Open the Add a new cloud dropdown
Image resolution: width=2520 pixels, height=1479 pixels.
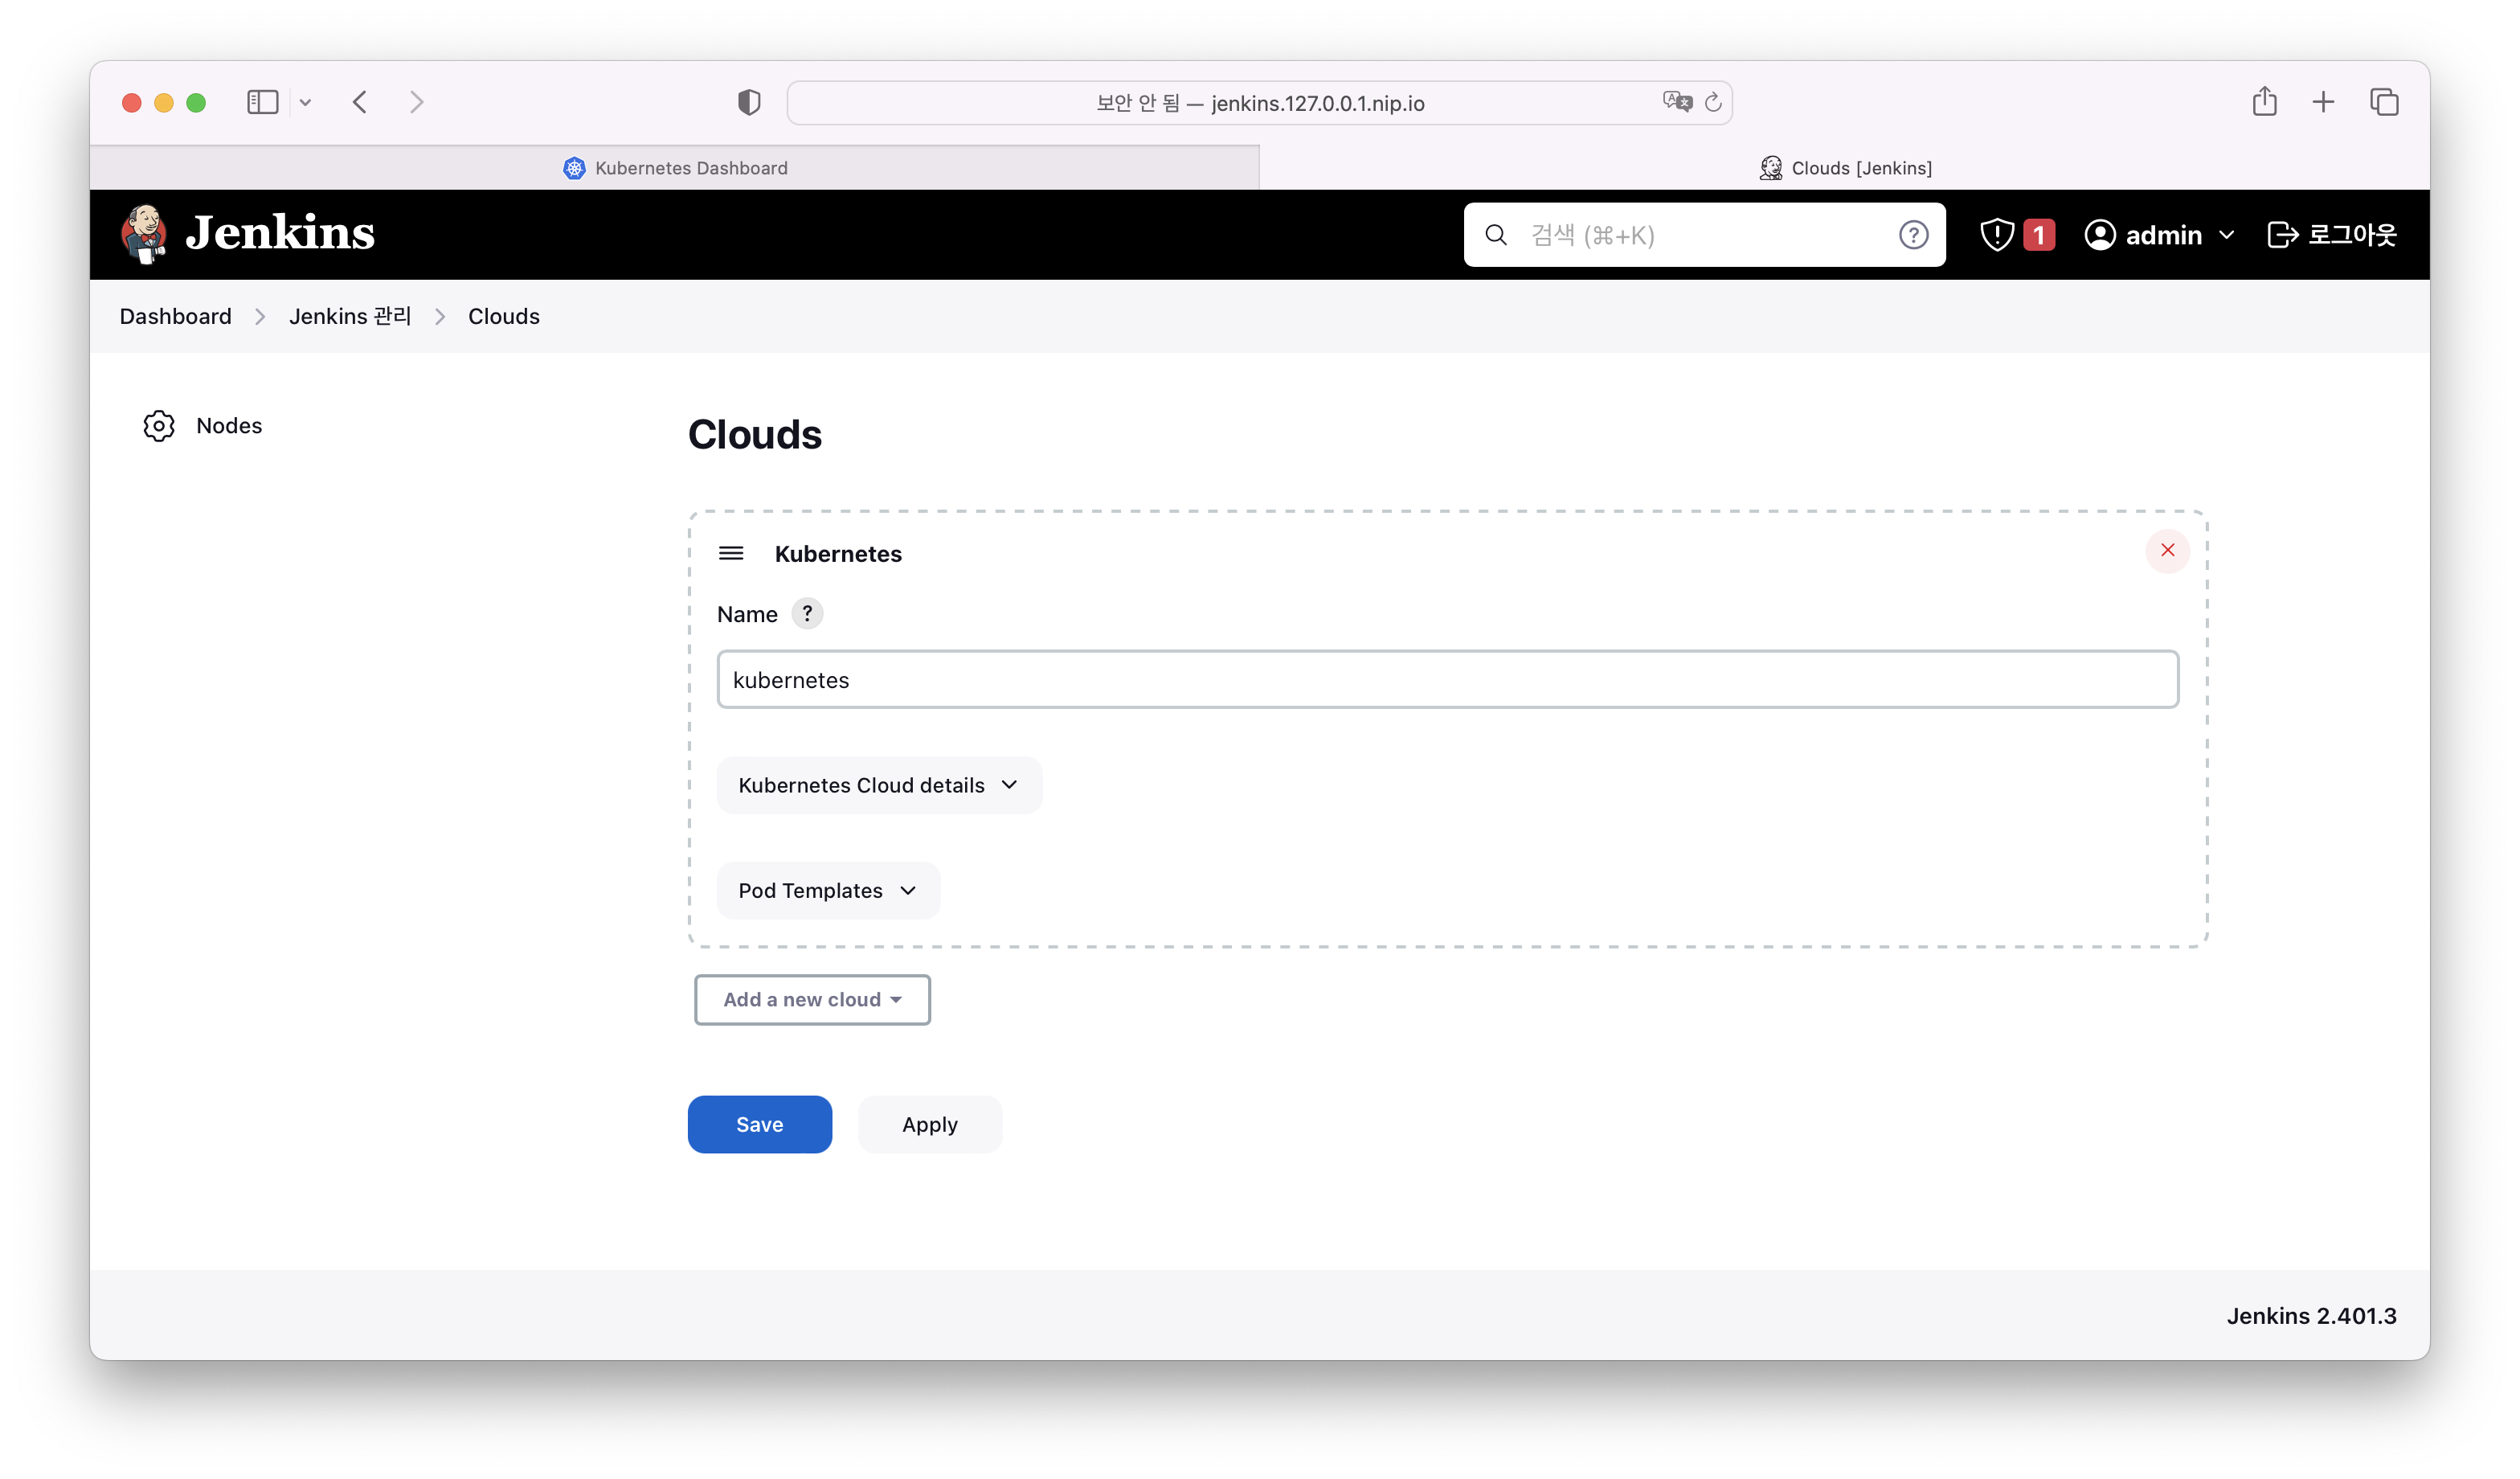pyautogui.click(x=812, y=1000)
